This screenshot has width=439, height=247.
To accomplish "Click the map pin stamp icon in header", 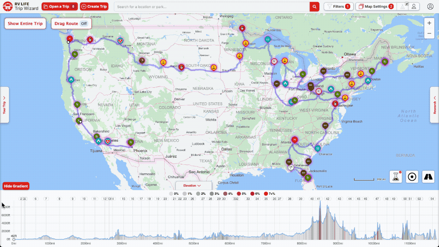I will (414, 6).
